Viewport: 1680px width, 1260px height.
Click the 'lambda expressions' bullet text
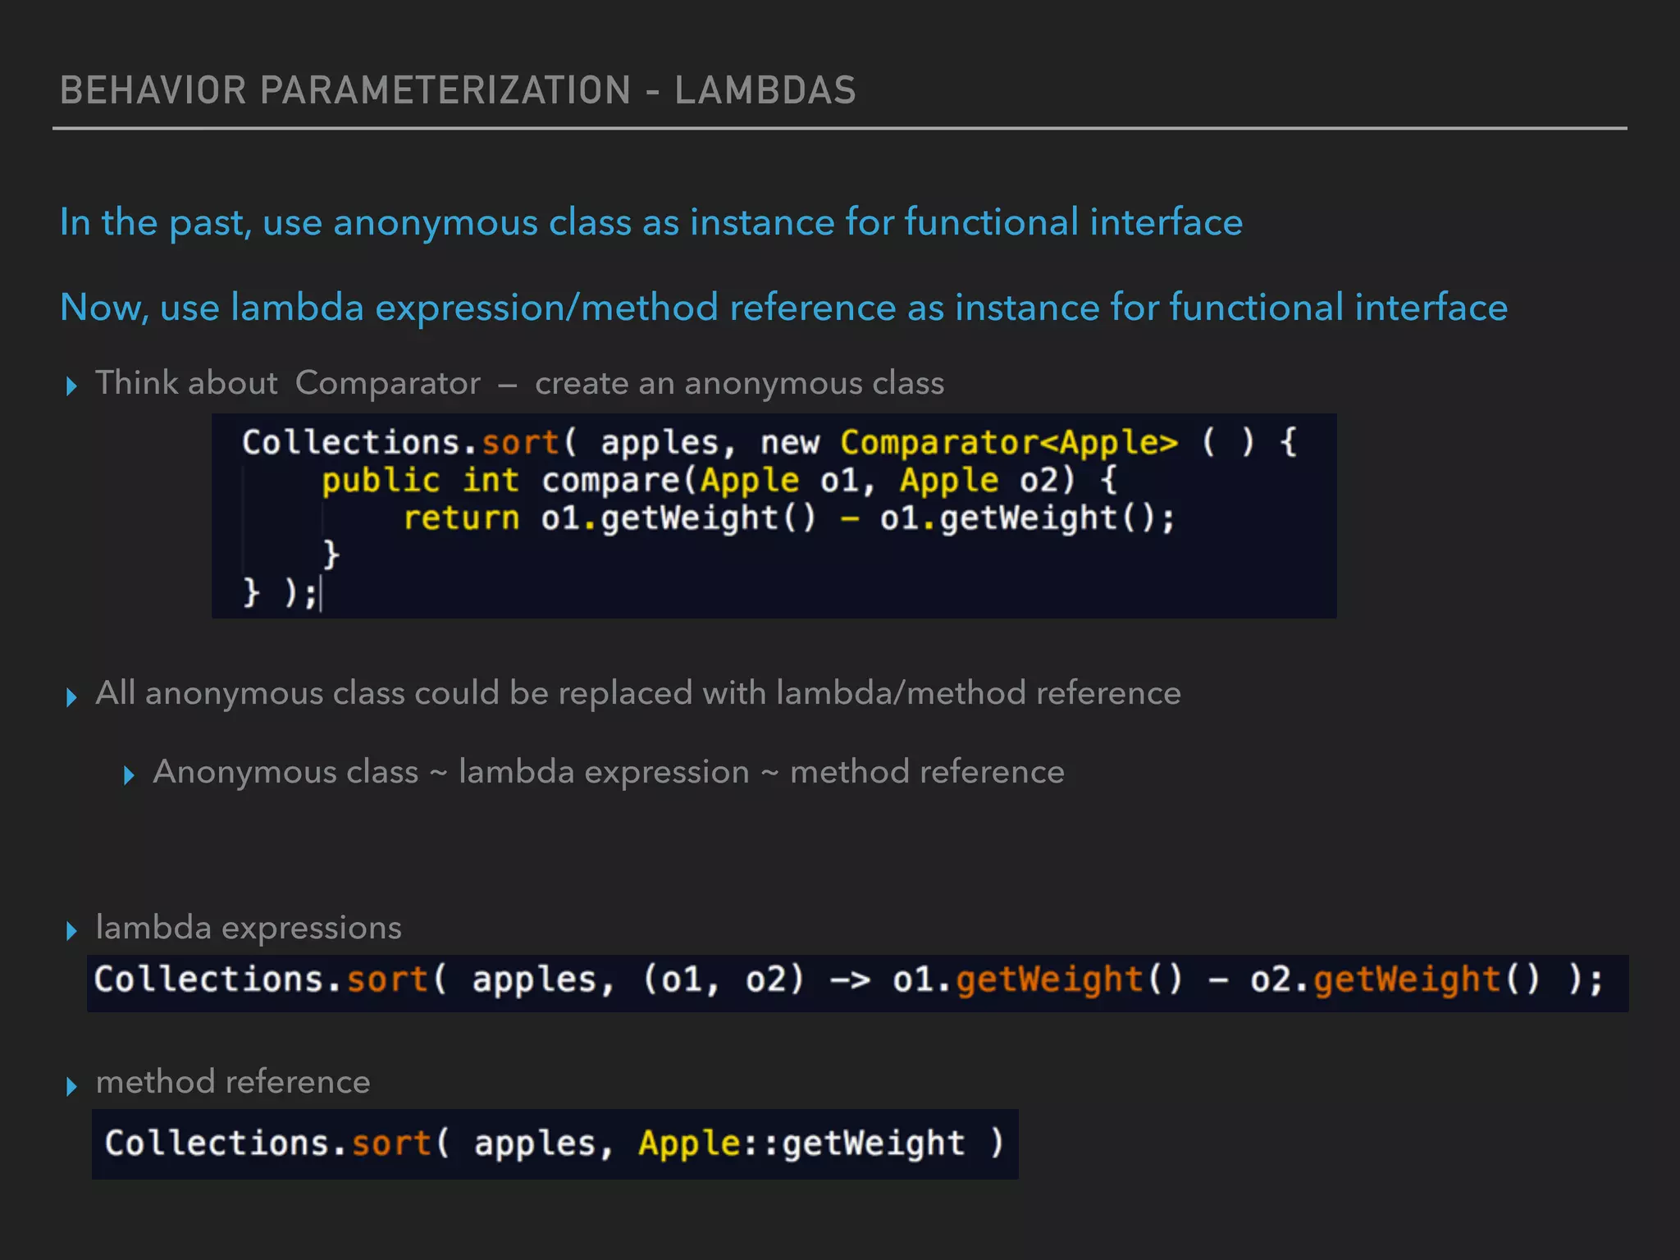coord(249,928)
